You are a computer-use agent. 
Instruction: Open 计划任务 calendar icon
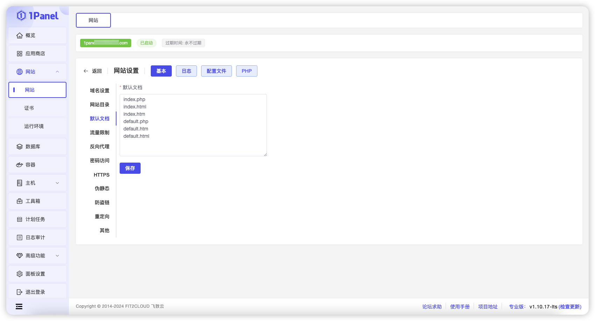coord(20,219)
